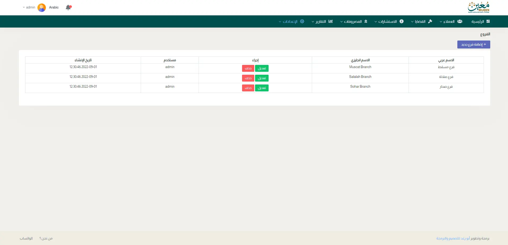508x245 pixels.
Task: Open the الاستشارات consultations menu
Action: [x=387, y=21]
